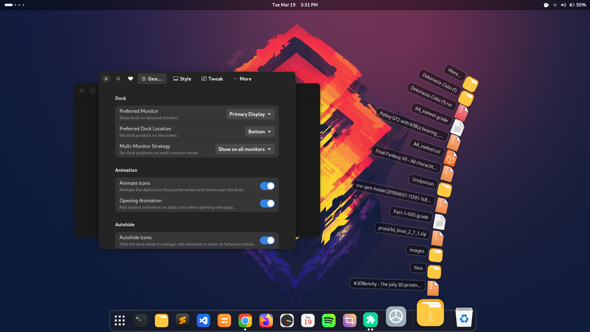Screen dimensions: 590x332
Task: Disable the Animate Icons switch
Action: 267,186
